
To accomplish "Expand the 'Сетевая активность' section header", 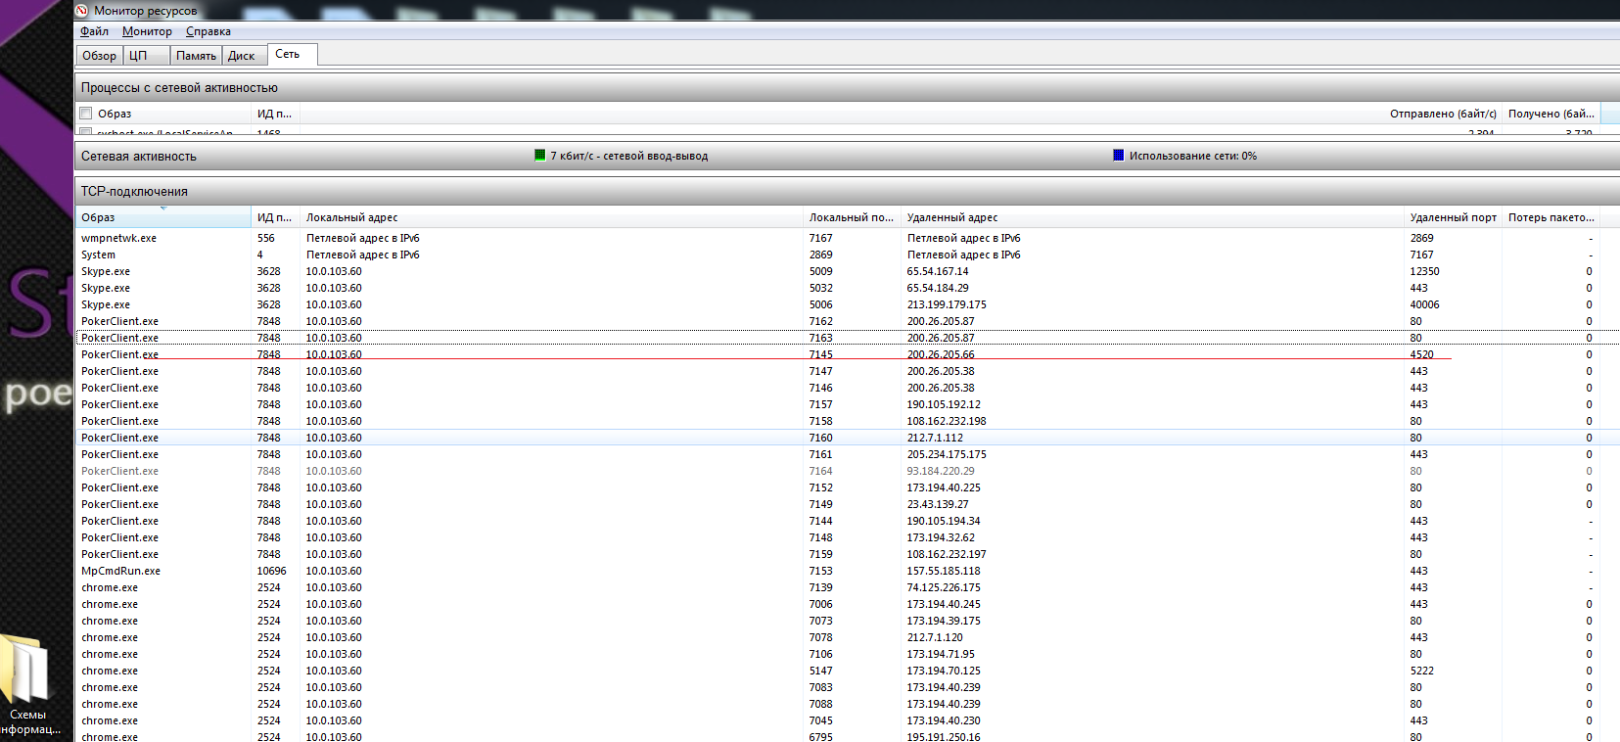I will (x=848, y=157).
